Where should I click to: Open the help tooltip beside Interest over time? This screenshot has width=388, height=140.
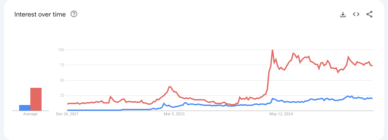pyautogui.click(x=74, y=14)
